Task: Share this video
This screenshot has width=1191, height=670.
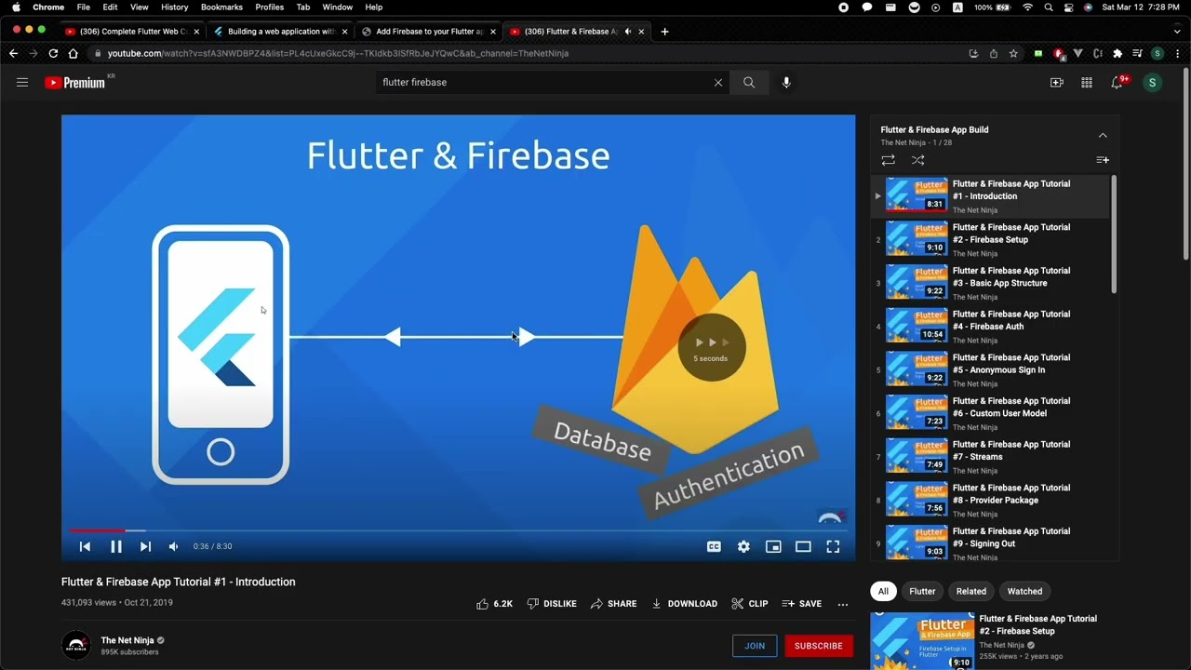Action: point(613,604)
